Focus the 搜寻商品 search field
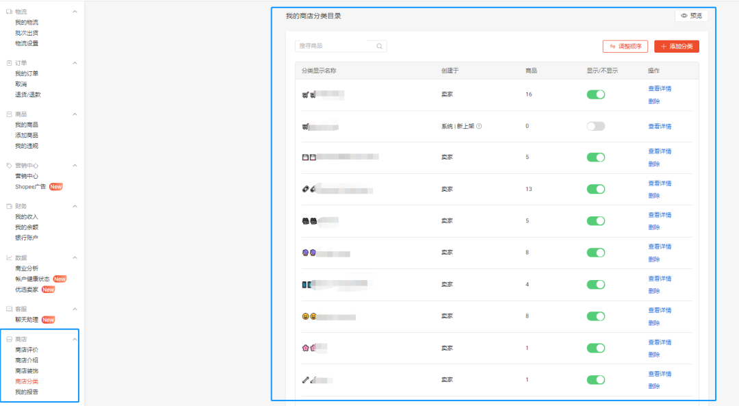 [x=334, y=47]
